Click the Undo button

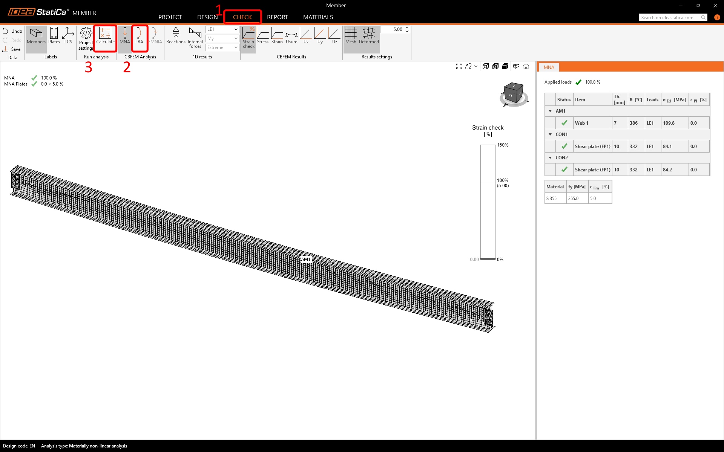pos(12,31)
